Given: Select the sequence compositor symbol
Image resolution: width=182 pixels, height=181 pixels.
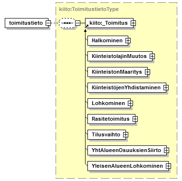Looking at the screenshot, I should click(x=67, y=23).
